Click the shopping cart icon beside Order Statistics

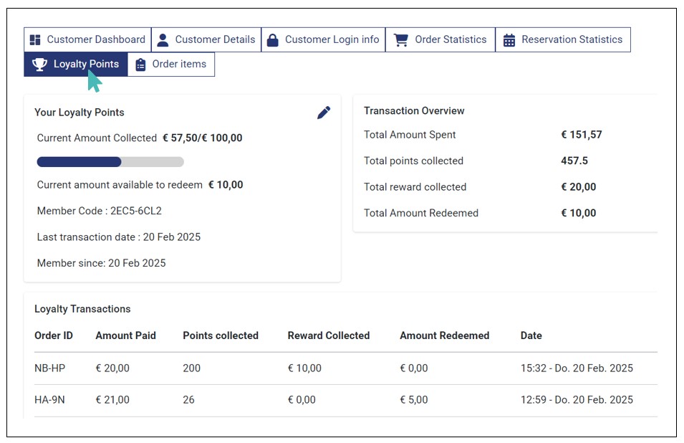(x=401, y=39)
